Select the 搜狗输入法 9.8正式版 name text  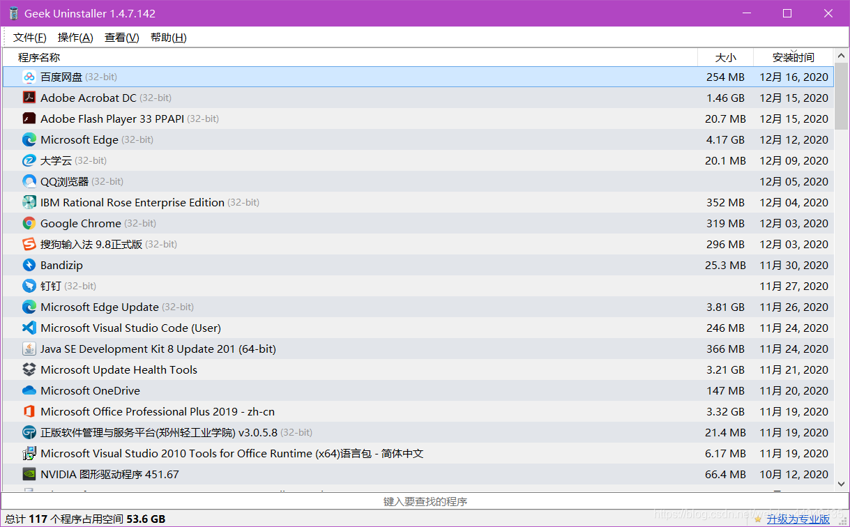91,244
